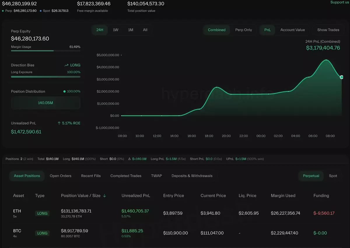Screen dimensions: 350x248
Task: Toggle the Show Trades option
Action: [x=328, y=30]
